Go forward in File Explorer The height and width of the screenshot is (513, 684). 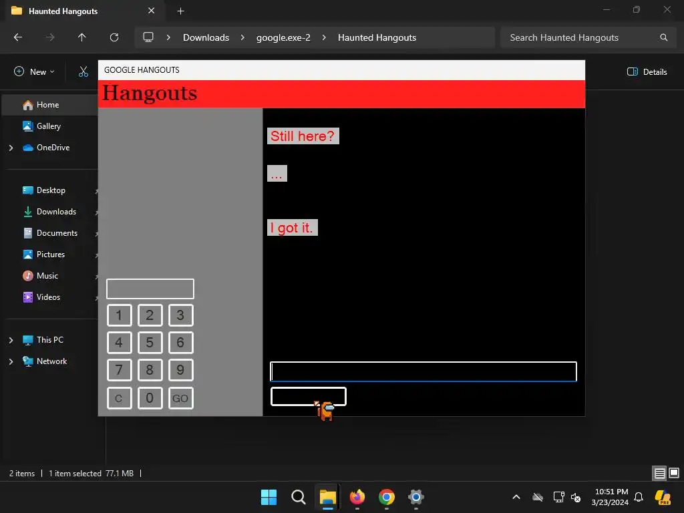pyautogui.click(x=50, y=37)
